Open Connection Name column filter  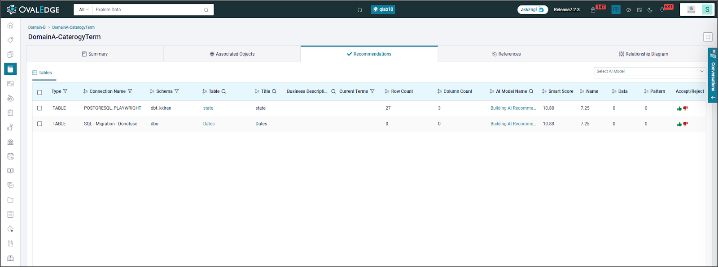130,91
